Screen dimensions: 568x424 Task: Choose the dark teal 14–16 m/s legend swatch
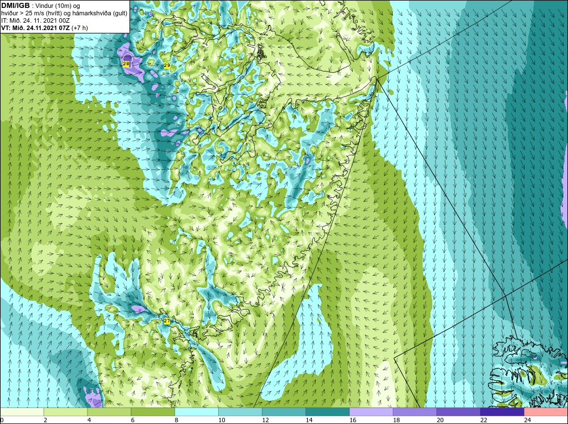[x=328, y=412]
